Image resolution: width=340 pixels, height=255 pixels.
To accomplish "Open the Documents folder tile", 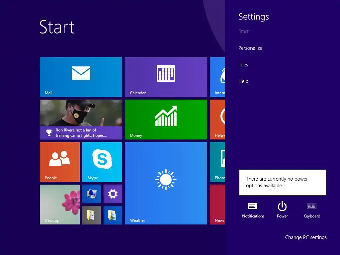I will [x=92, y=215].
